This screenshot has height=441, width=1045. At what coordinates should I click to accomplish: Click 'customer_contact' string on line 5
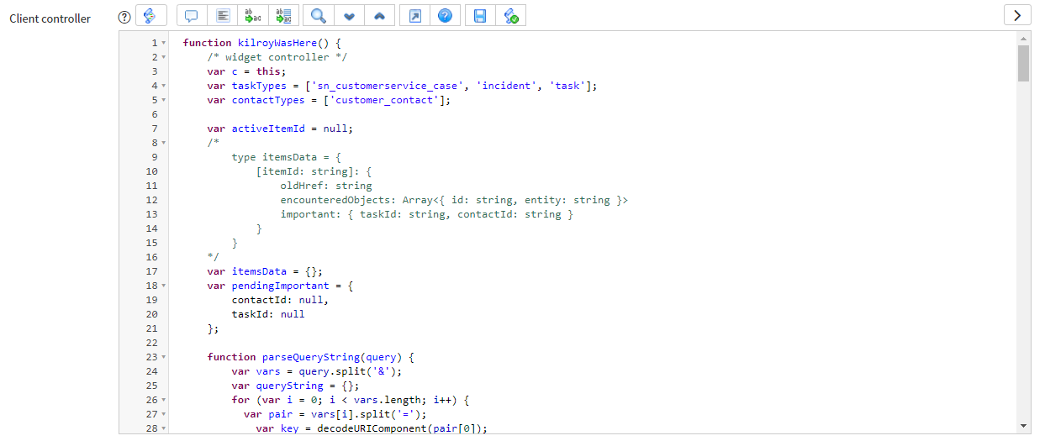[384, 100]
